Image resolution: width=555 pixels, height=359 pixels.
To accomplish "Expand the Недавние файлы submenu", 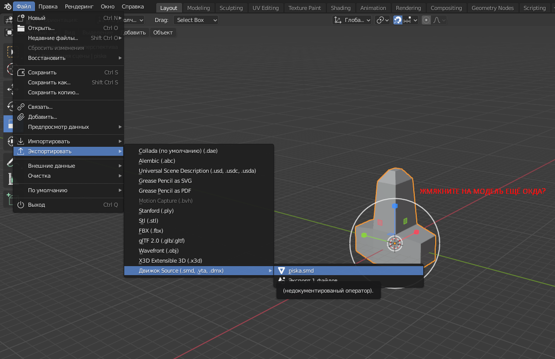I will click(68, 38).
